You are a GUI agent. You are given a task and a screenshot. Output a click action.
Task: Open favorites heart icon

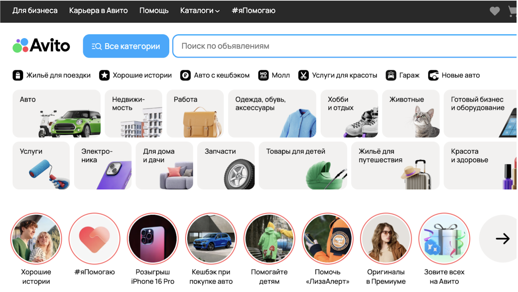[x=494, y=11]
